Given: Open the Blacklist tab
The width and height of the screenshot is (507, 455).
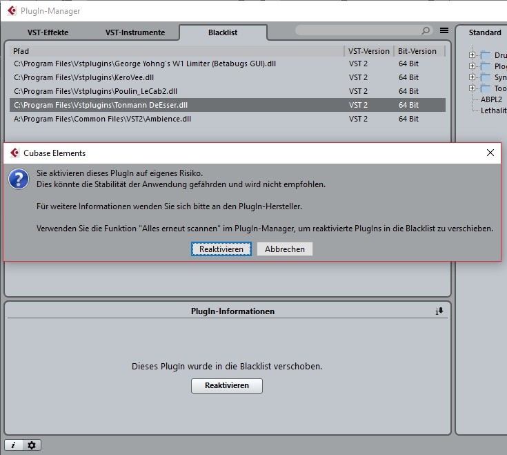Looking at the screenshot, I should coord(223,32).
